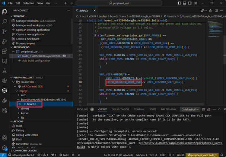Open the CMake/Build output channel dropdown
The width and height of the screenshot is (226, 157).
(190, 109)
